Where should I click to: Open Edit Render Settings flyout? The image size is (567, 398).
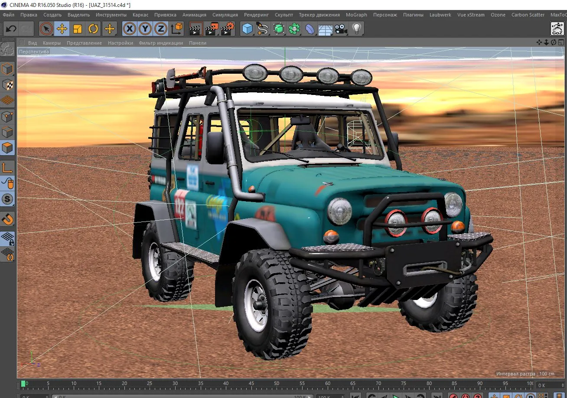(228, 29)
